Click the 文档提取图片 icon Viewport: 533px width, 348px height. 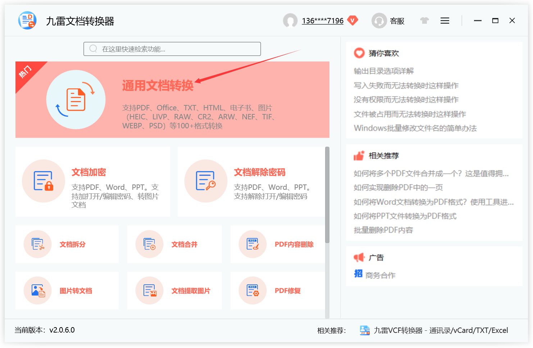pos(150,290)
